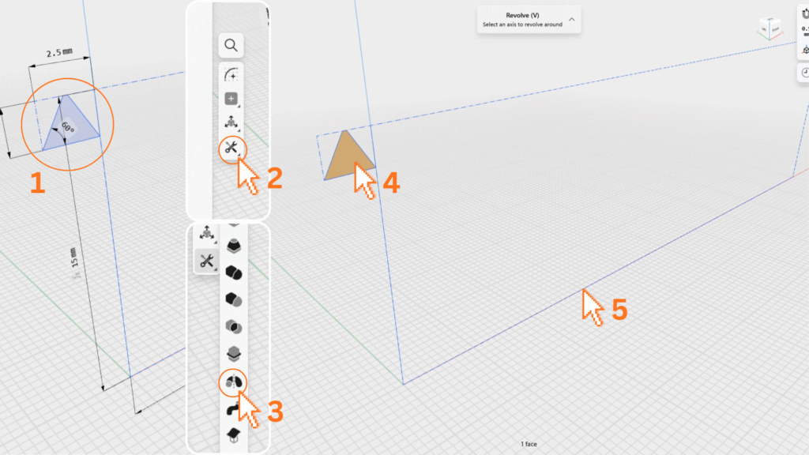Open the Search tool magnifier icon
The width and height of the screenshot is (809, 455).
point(231,45)
